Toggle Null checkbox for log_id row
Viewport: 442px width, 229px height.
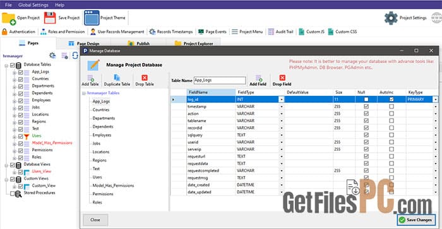pyautogui.click(x=366, y=99)
